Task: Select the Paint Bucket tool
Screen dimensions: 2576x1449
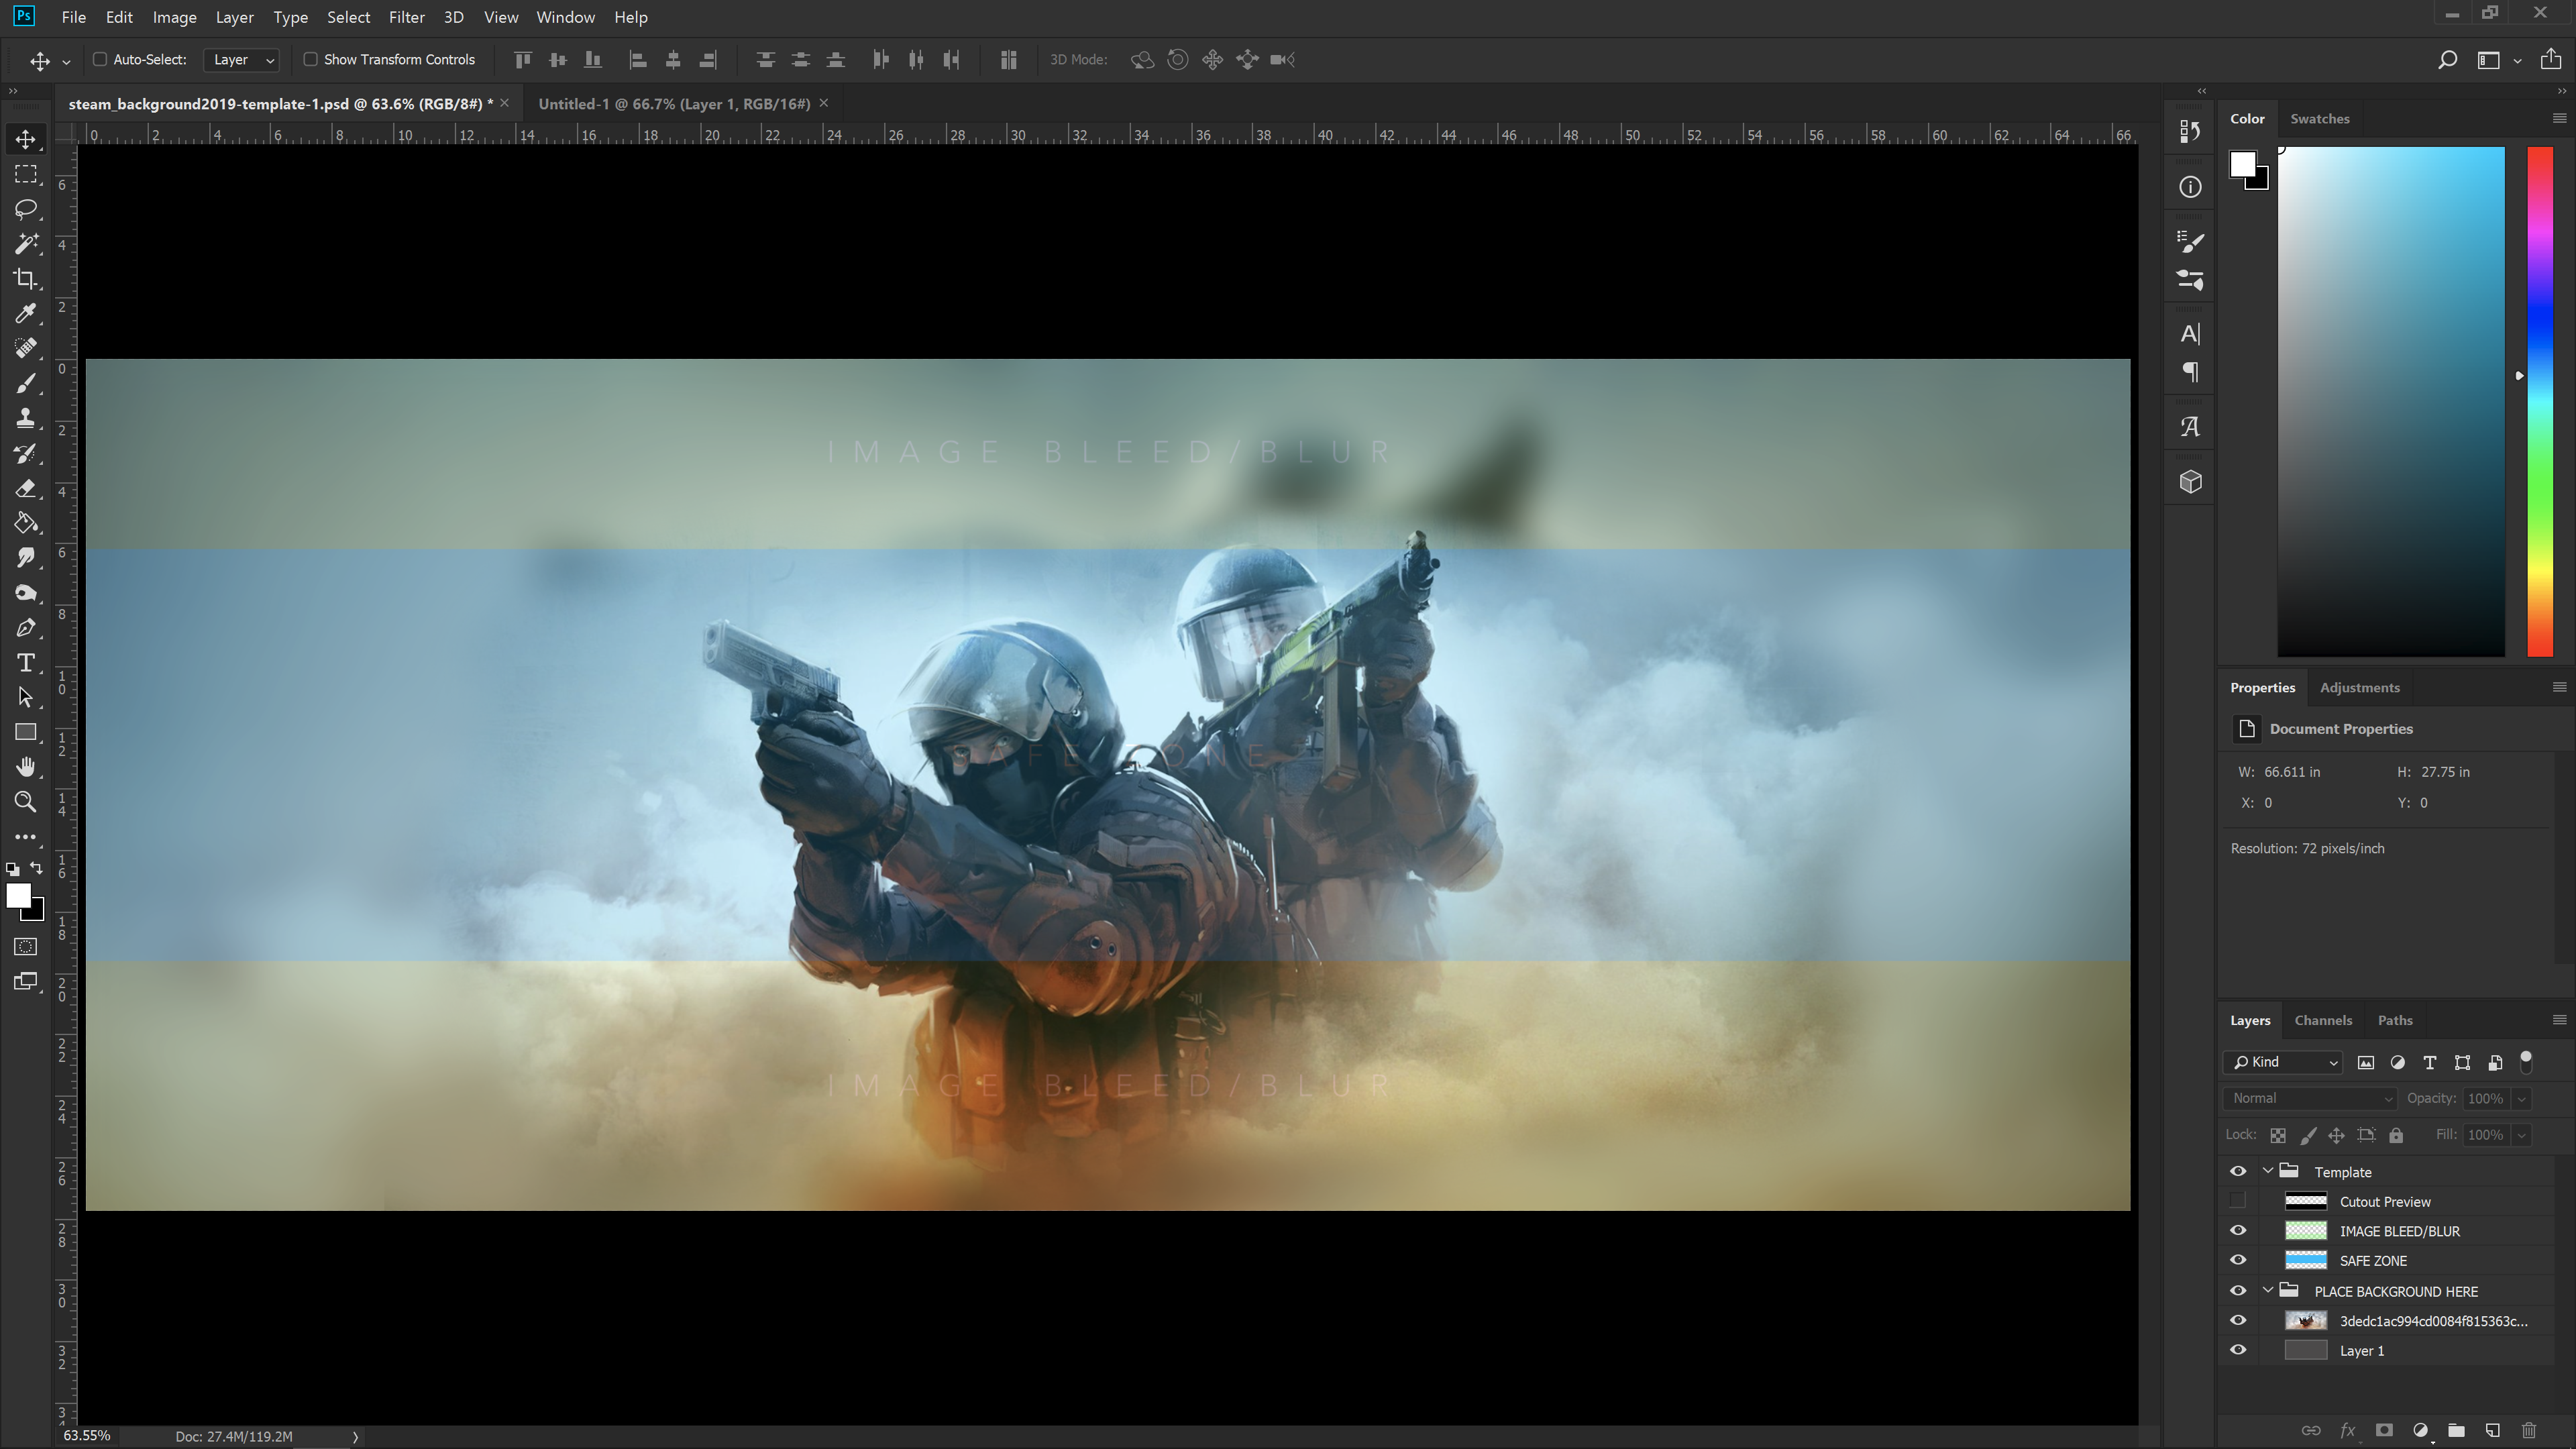Action: point(26,523)
